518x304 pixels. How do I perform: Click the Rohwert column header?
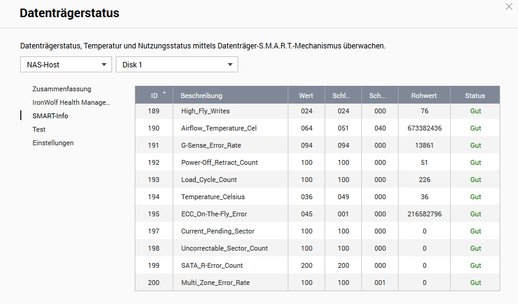pyautogui.click(x=424, y=96)
